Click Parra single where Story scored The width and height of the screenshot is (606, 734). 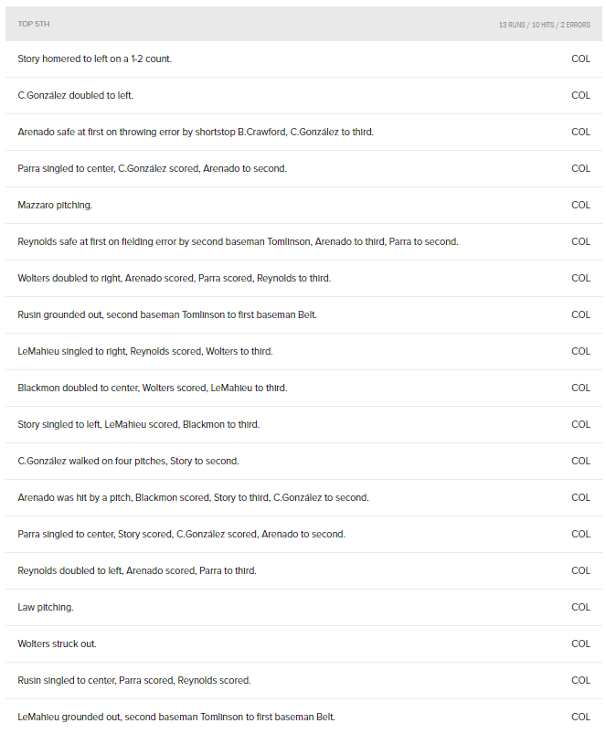tap(181, 534)
